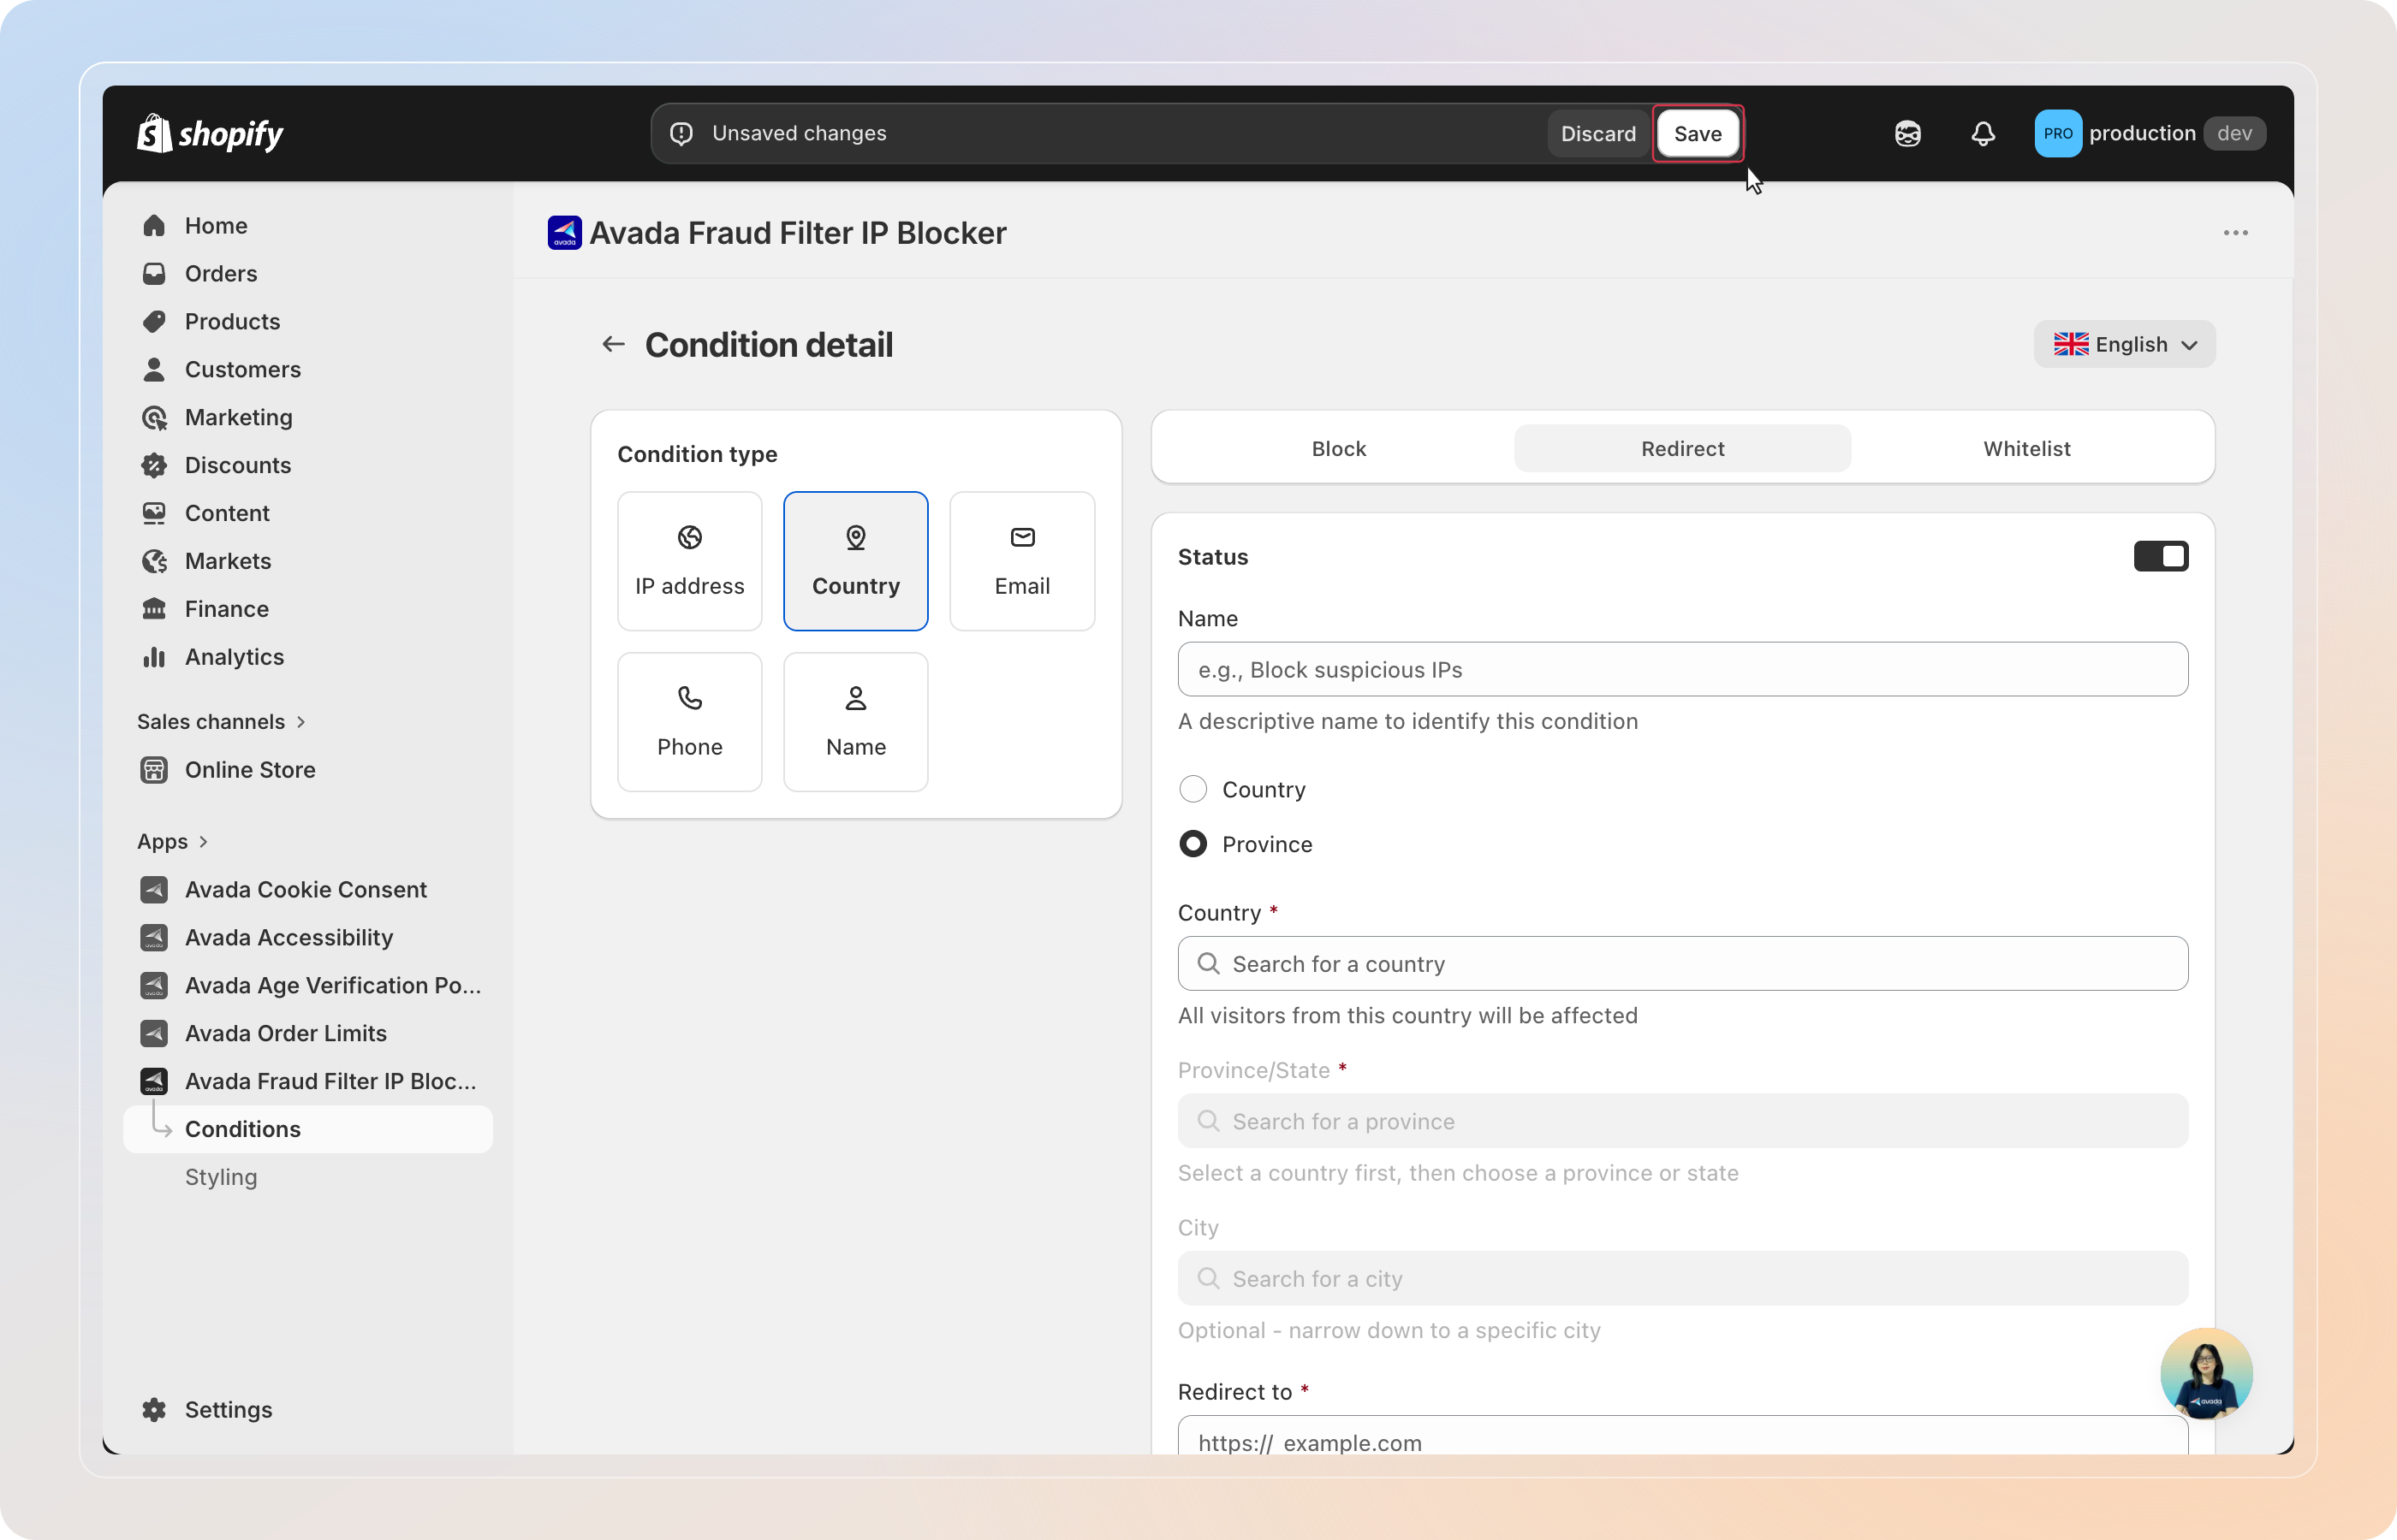Click the Avada Order Limits app icon

(x=154, y=1033)
